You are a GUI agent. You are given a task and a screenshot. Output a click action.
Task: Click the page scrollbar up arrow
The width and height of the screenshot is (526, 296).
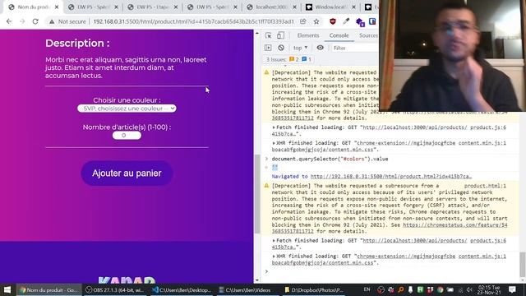[257, 33]
